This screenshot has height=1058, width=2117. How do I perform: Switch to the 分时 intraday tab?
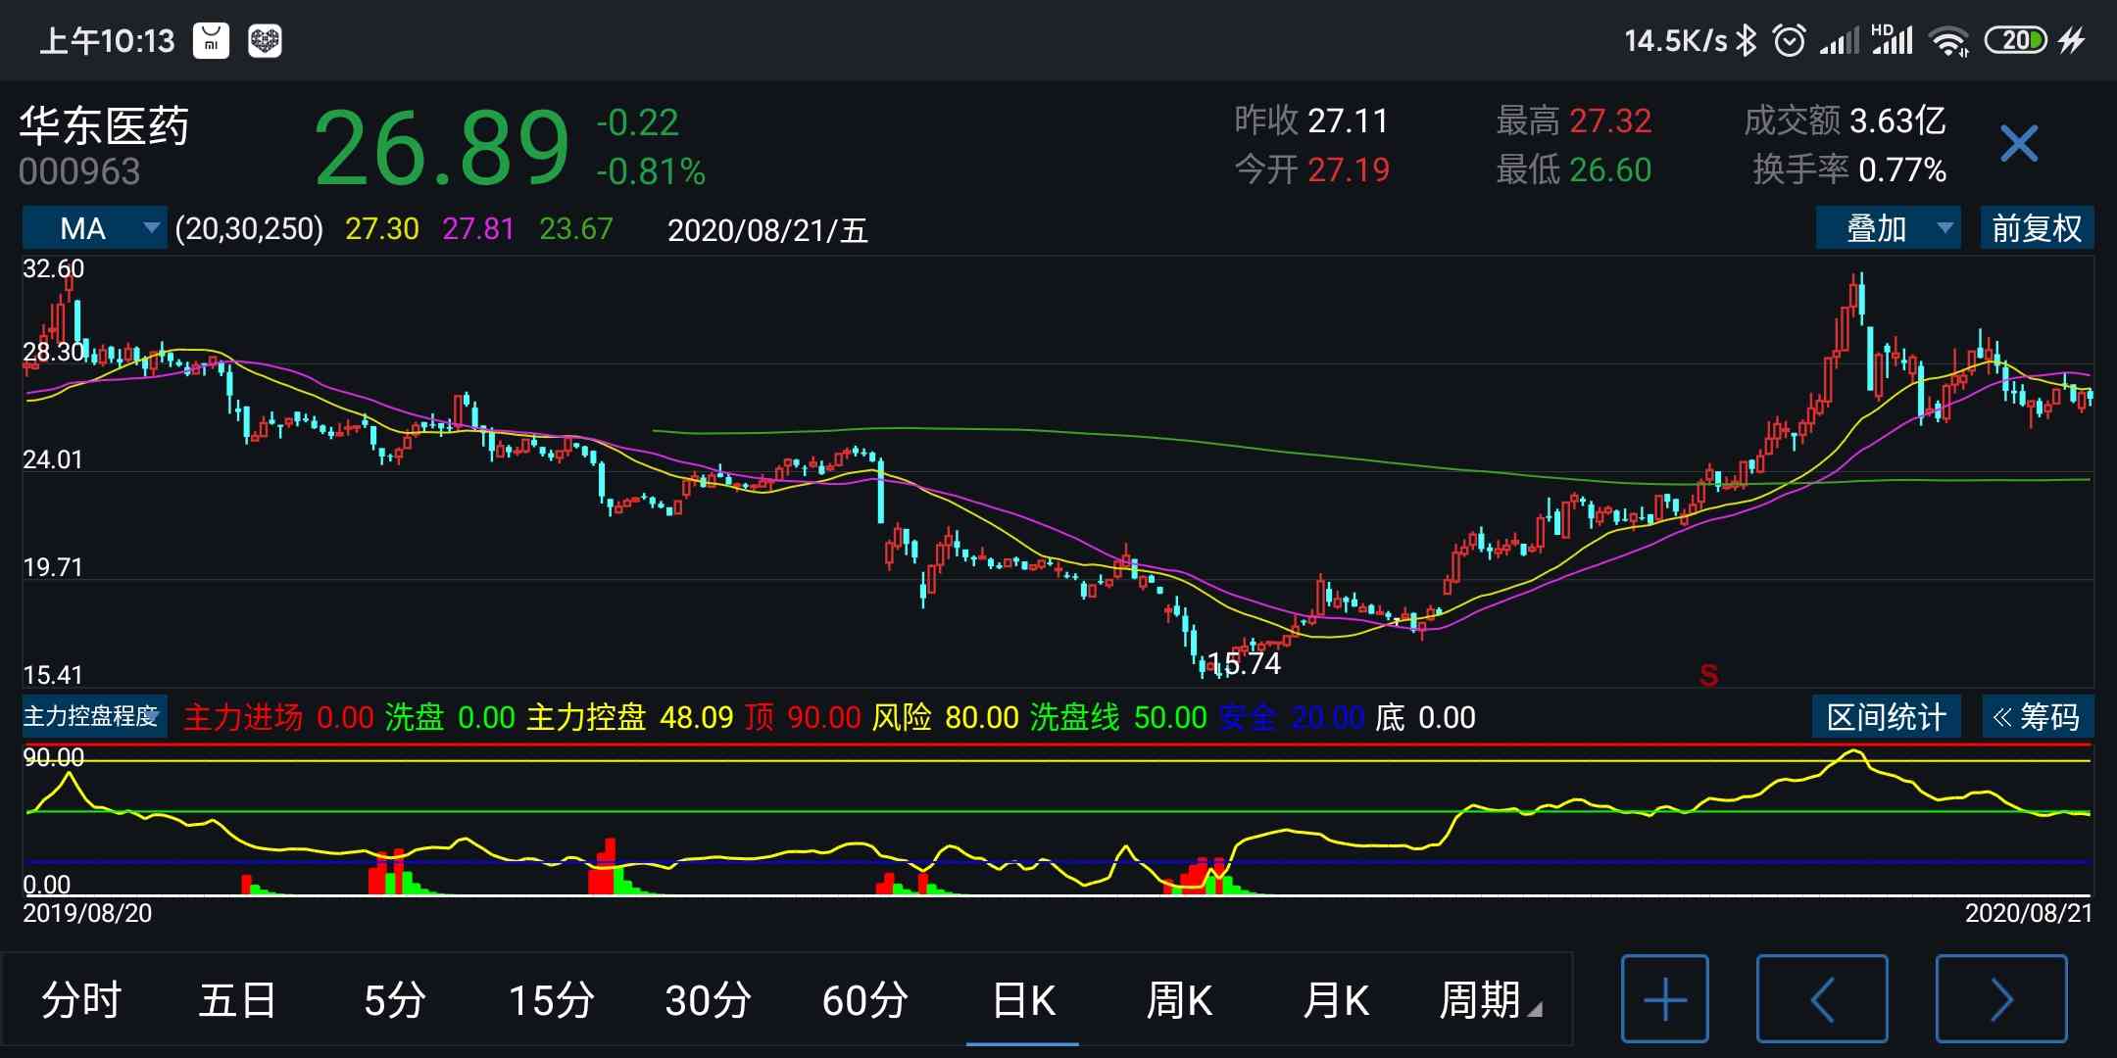pyautogui.click(x=81, y=1000)
